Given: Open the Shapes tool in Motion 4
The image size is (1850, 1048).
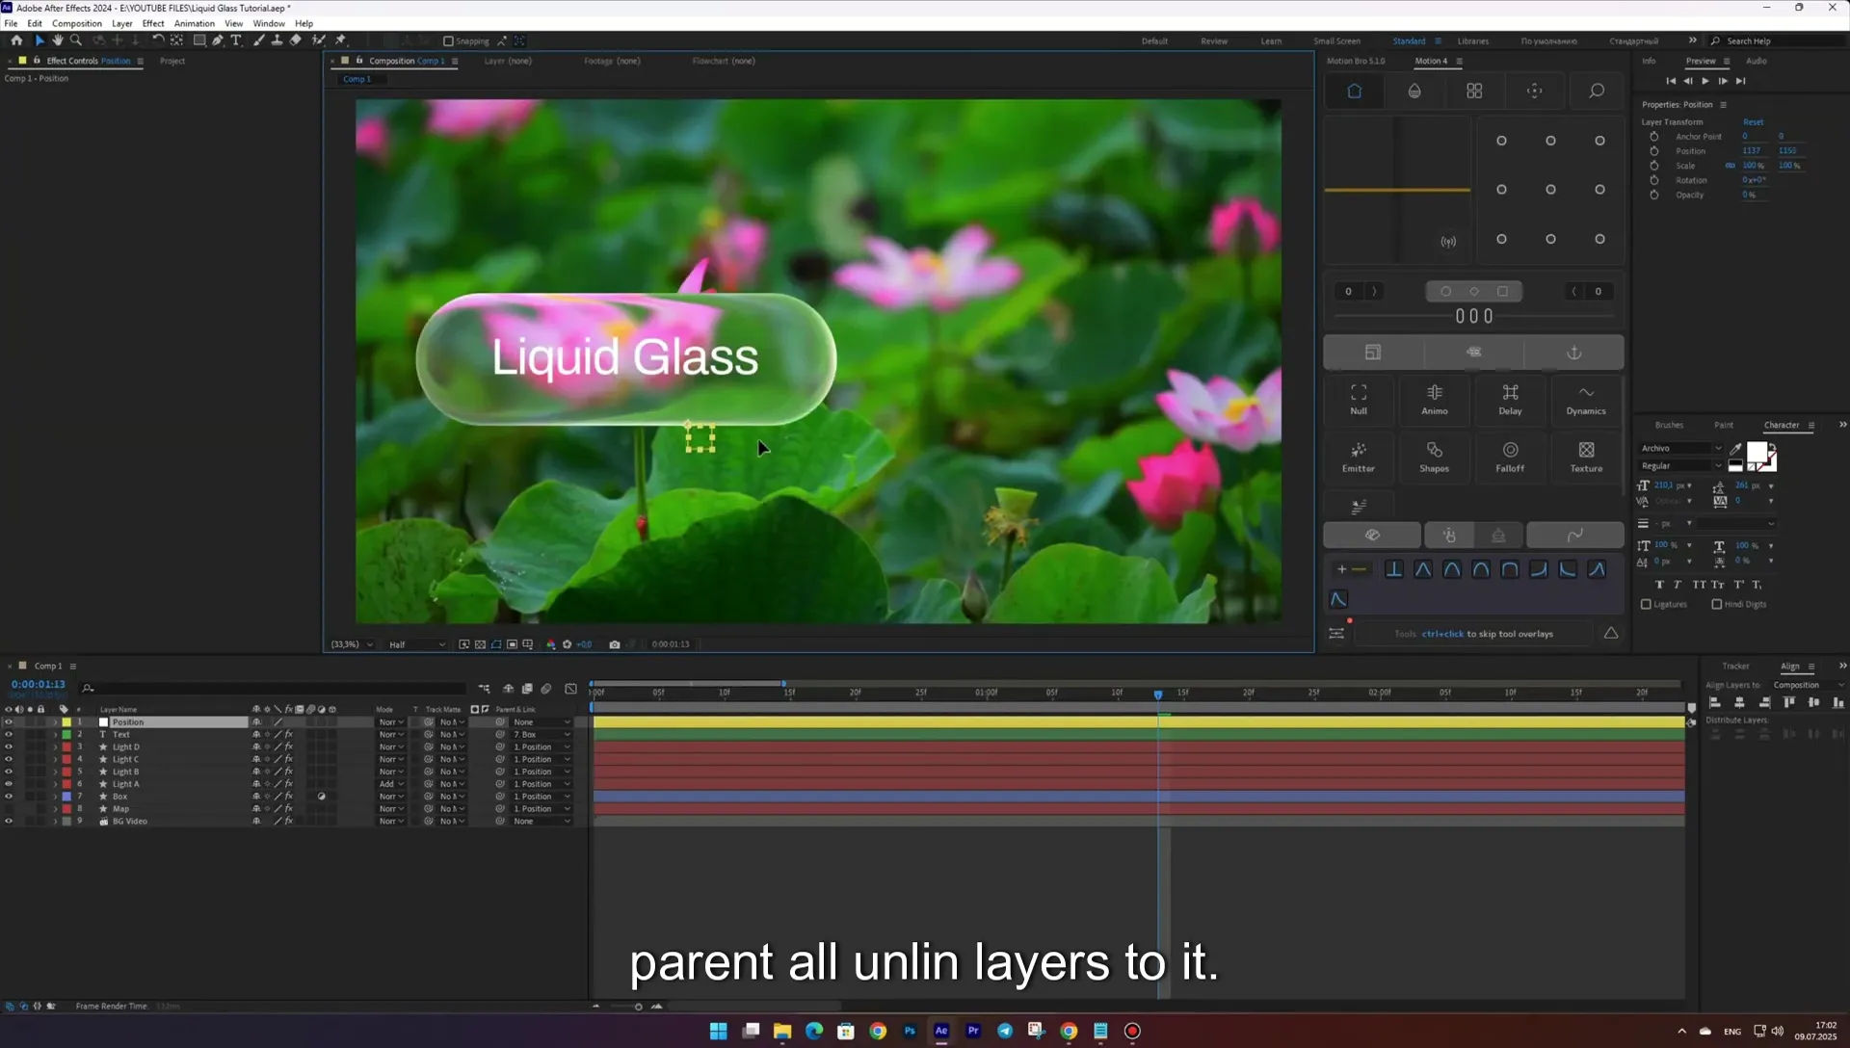Looking at the screenshot, I should click(1435, 457).
